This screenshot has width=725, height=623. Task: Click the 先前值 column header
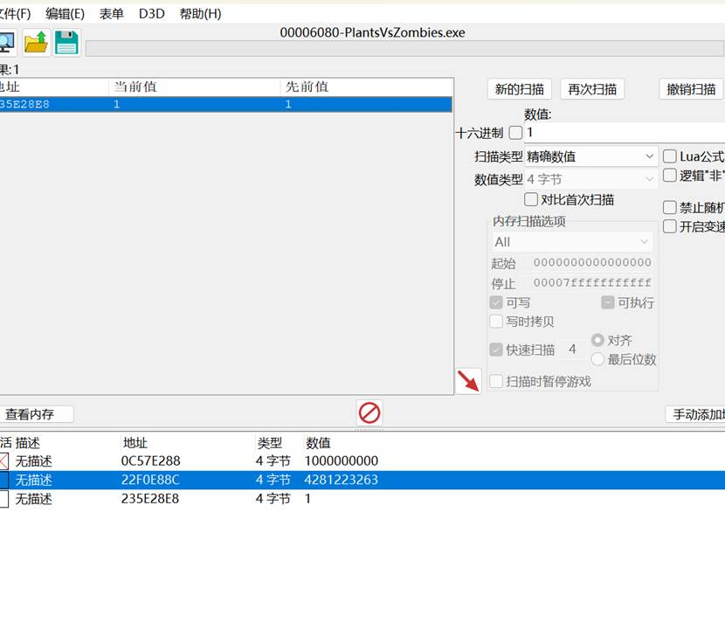[x=366, y=87]
